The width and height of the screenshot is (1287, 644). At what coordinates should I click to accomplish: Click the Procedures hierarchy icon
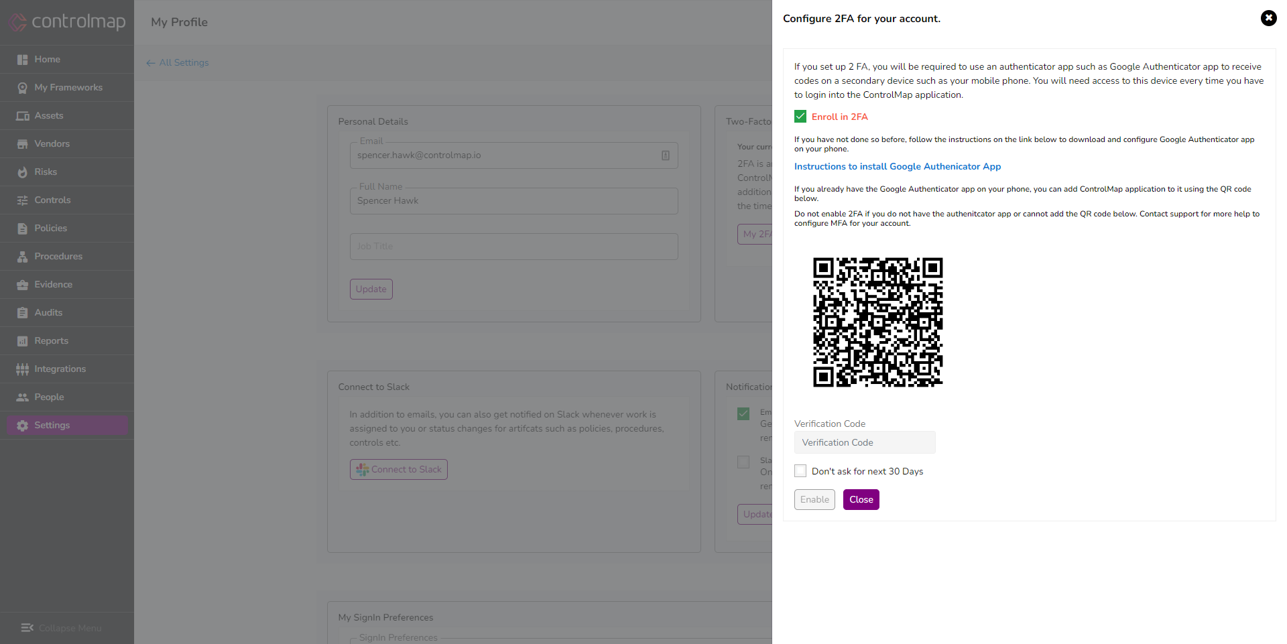[22, 257]
